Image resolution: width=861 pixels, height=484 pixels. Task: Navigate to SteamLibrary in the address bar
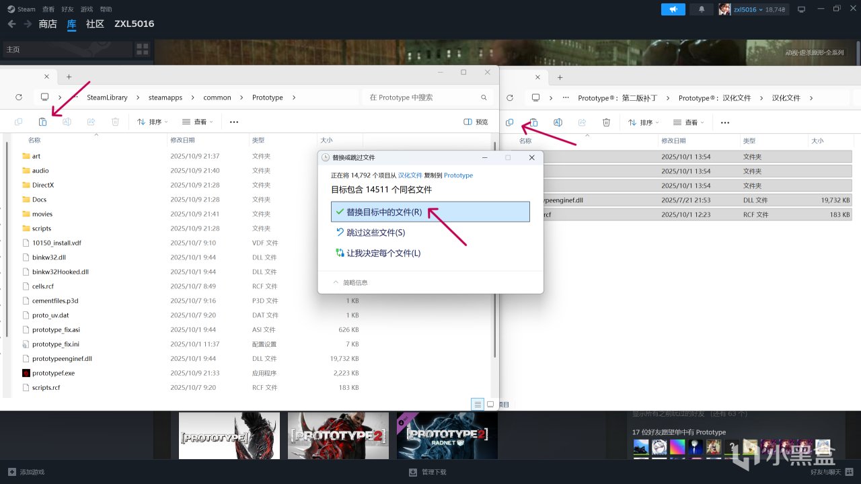point(107,97)
